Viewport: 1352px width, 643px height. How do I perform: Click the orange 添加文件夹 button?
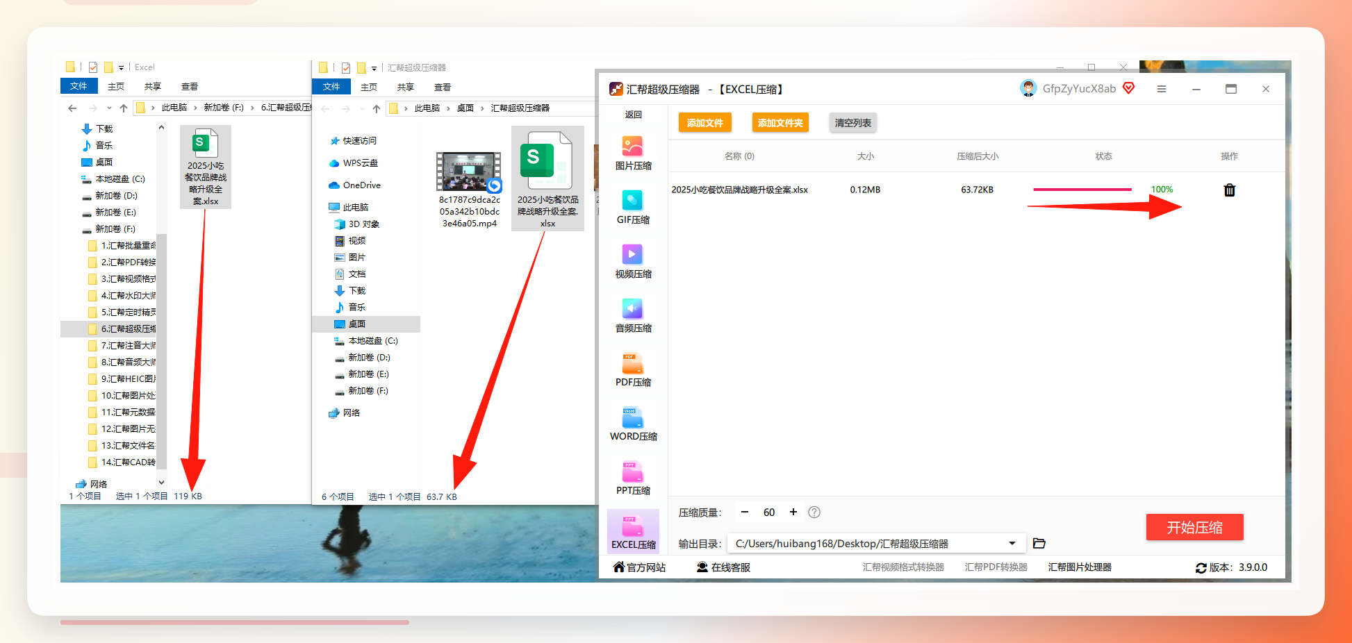click(x=780, y=123)
